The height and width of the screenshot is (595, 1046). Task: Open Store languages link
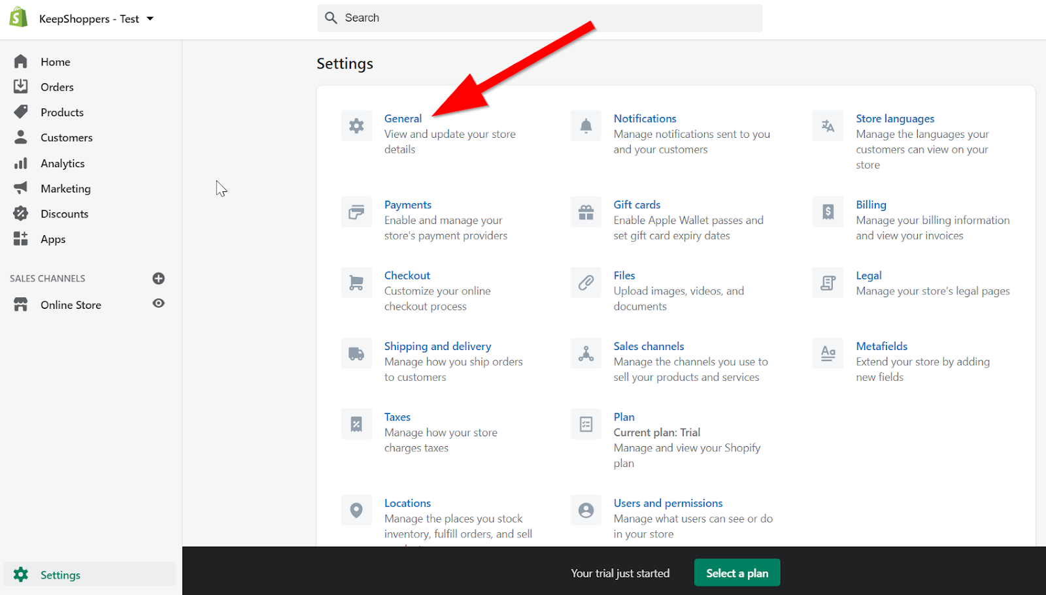click(895, 118)
